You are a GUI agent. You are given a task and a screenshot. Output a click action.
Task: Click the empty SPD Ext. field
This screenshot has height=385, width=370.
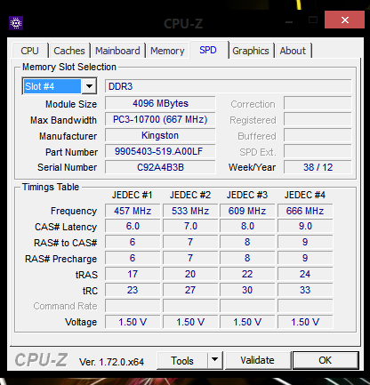point(318,151)
